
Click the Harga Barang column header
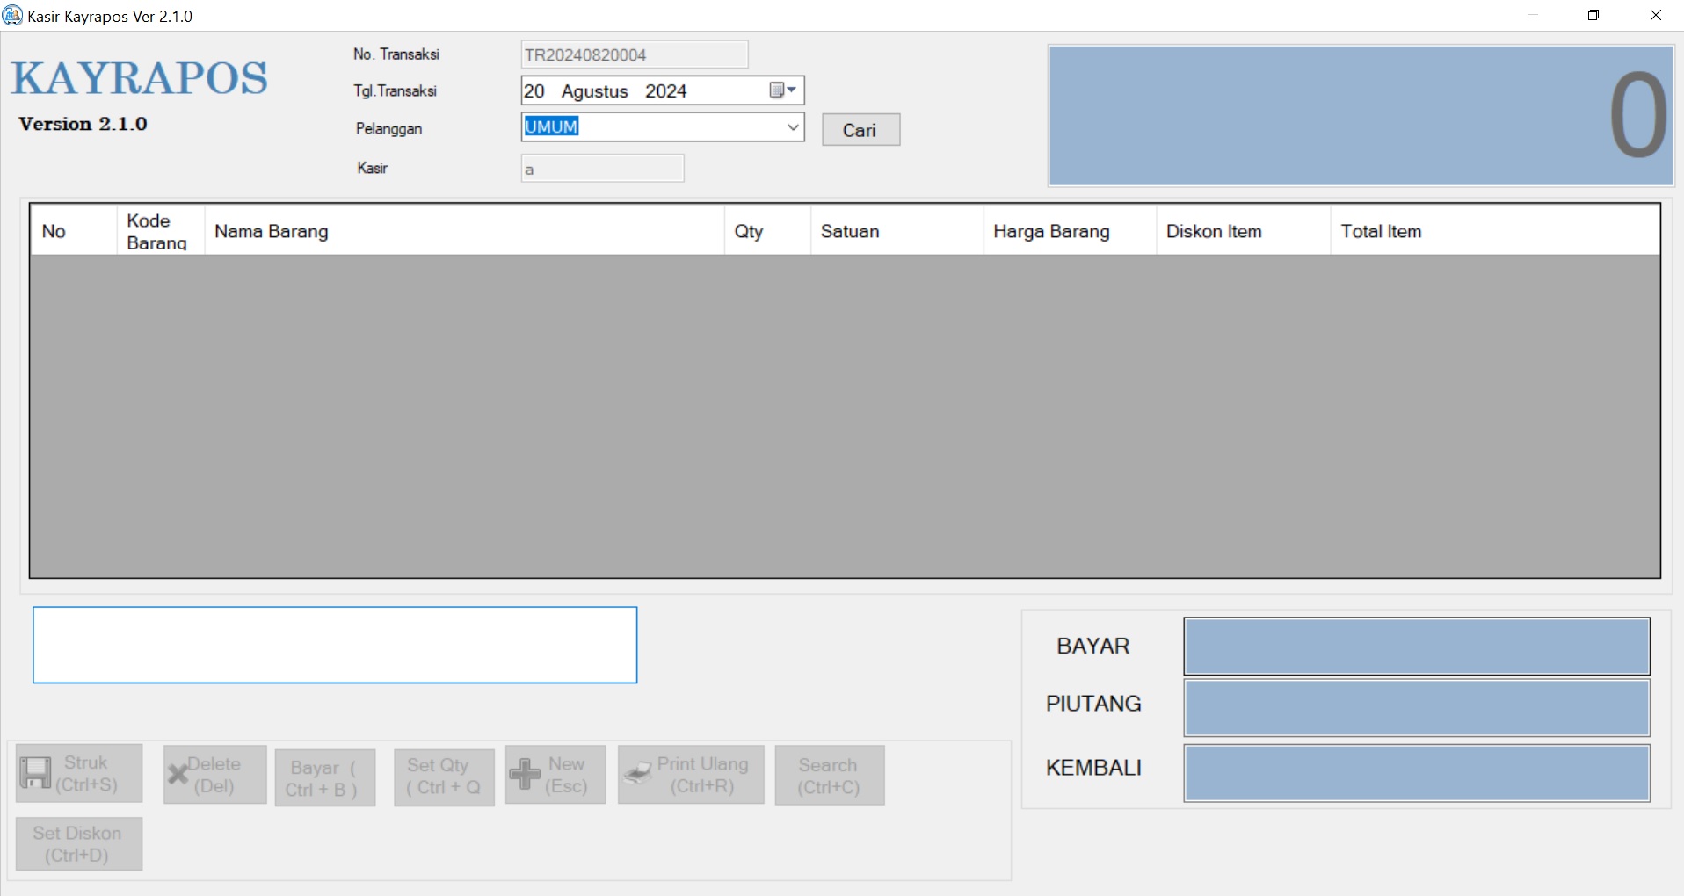point(1068,231)
